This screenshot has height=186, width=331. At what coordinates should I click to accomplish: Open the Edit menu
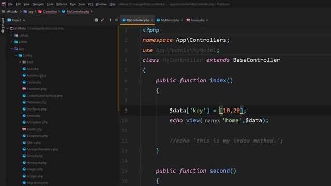tap(18, 4)
